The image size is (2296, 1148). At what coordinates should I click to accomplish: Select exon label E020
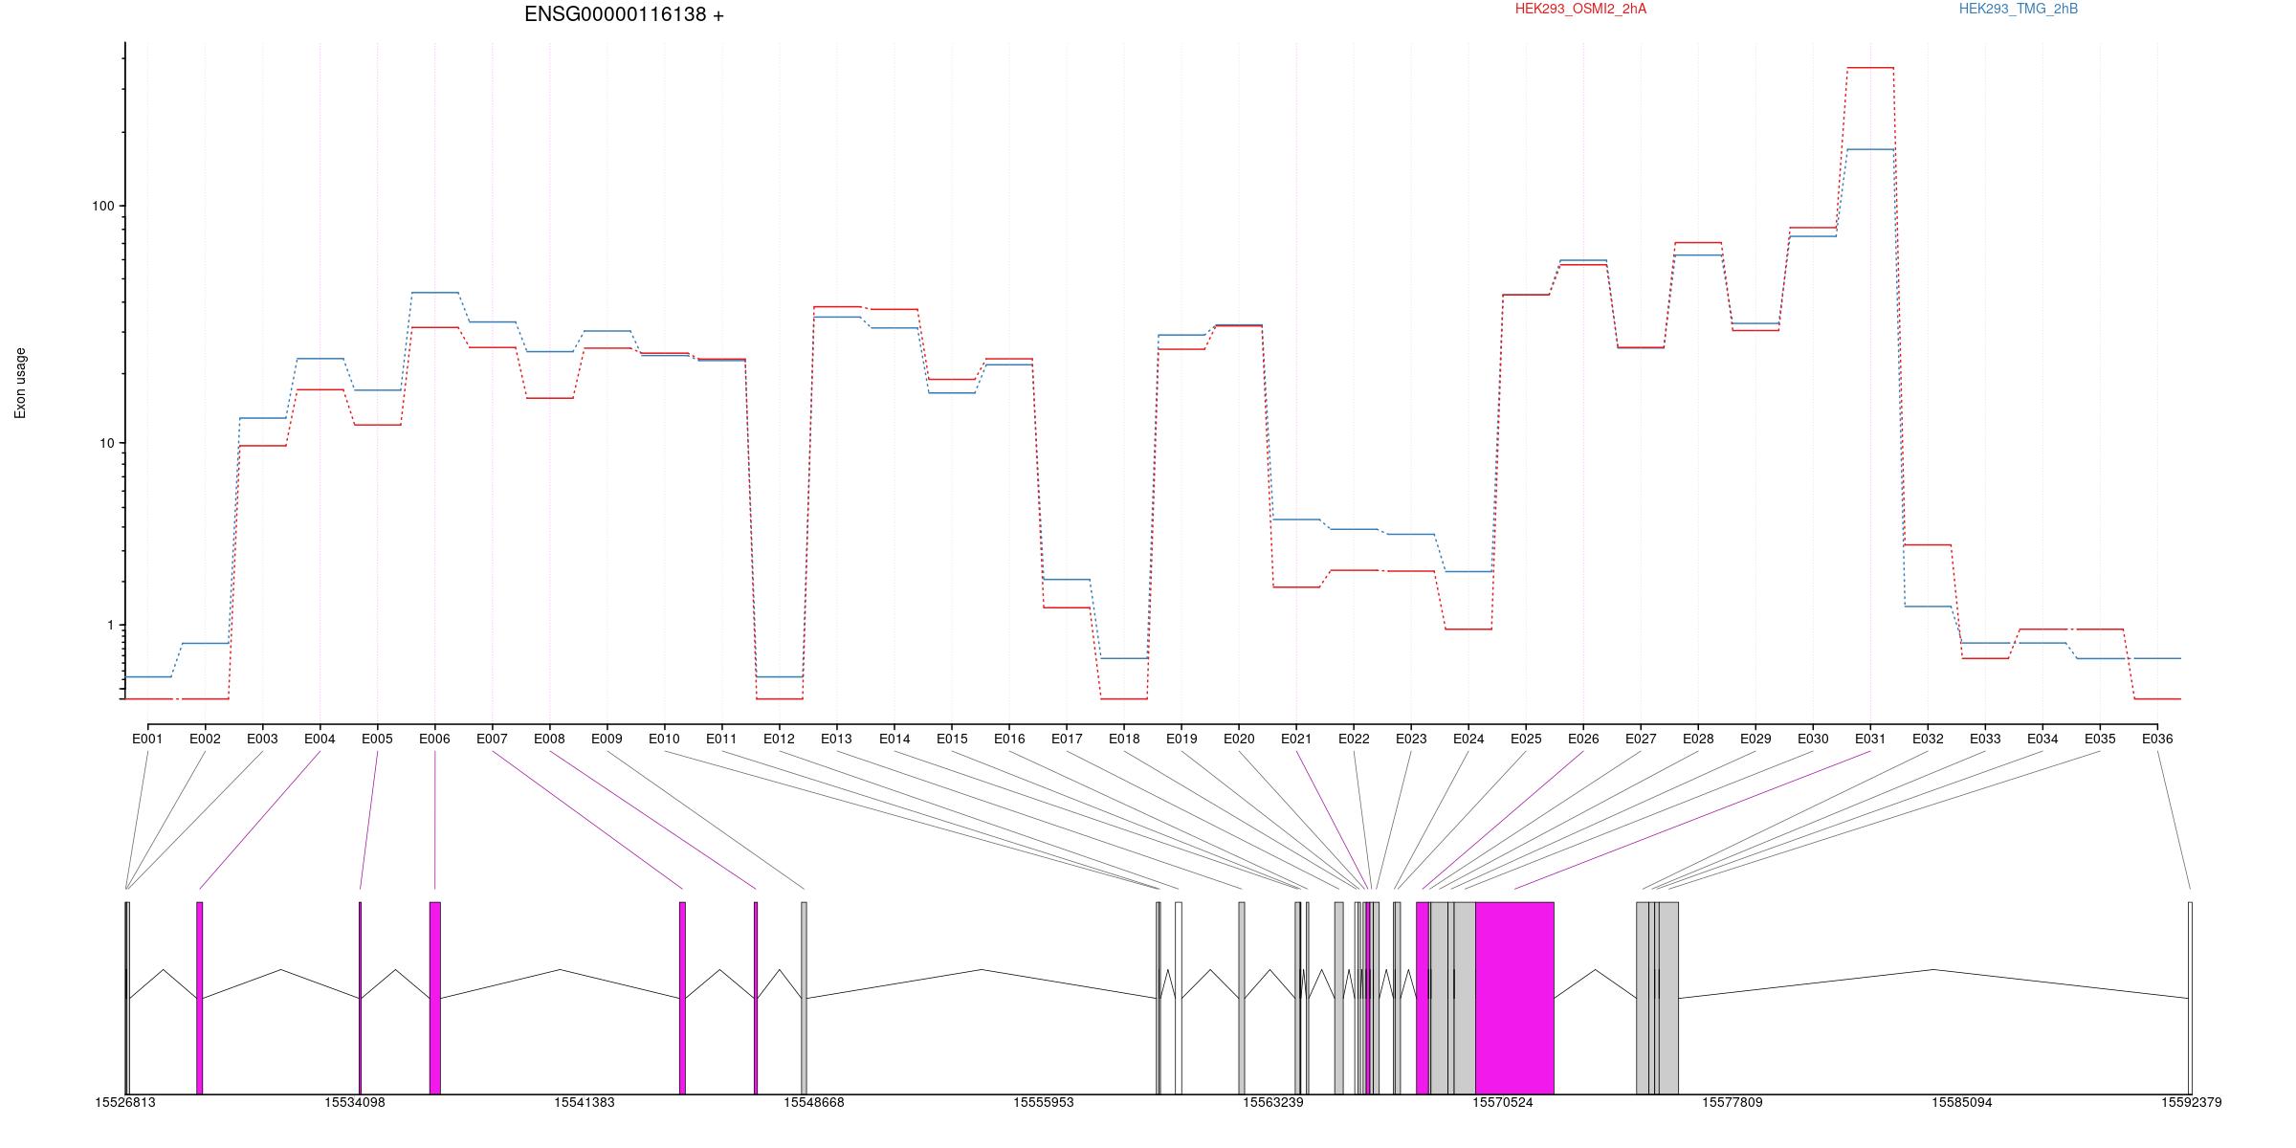1239,739
